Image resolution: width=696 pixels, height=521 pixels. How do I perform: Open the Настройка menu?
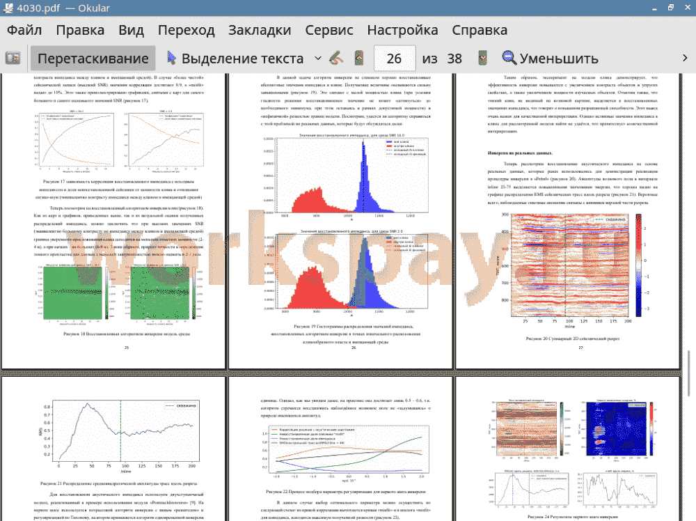[402, 30]
